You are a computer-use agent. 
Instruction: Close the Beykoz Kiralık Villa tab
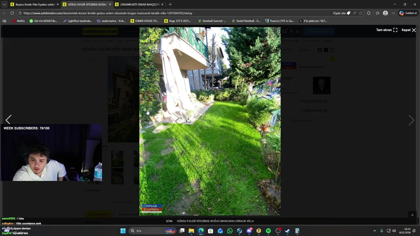(58, 5)
